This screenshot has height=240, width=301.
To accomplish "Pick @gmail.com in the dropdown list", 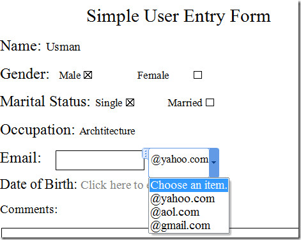I will coord(180,225).
